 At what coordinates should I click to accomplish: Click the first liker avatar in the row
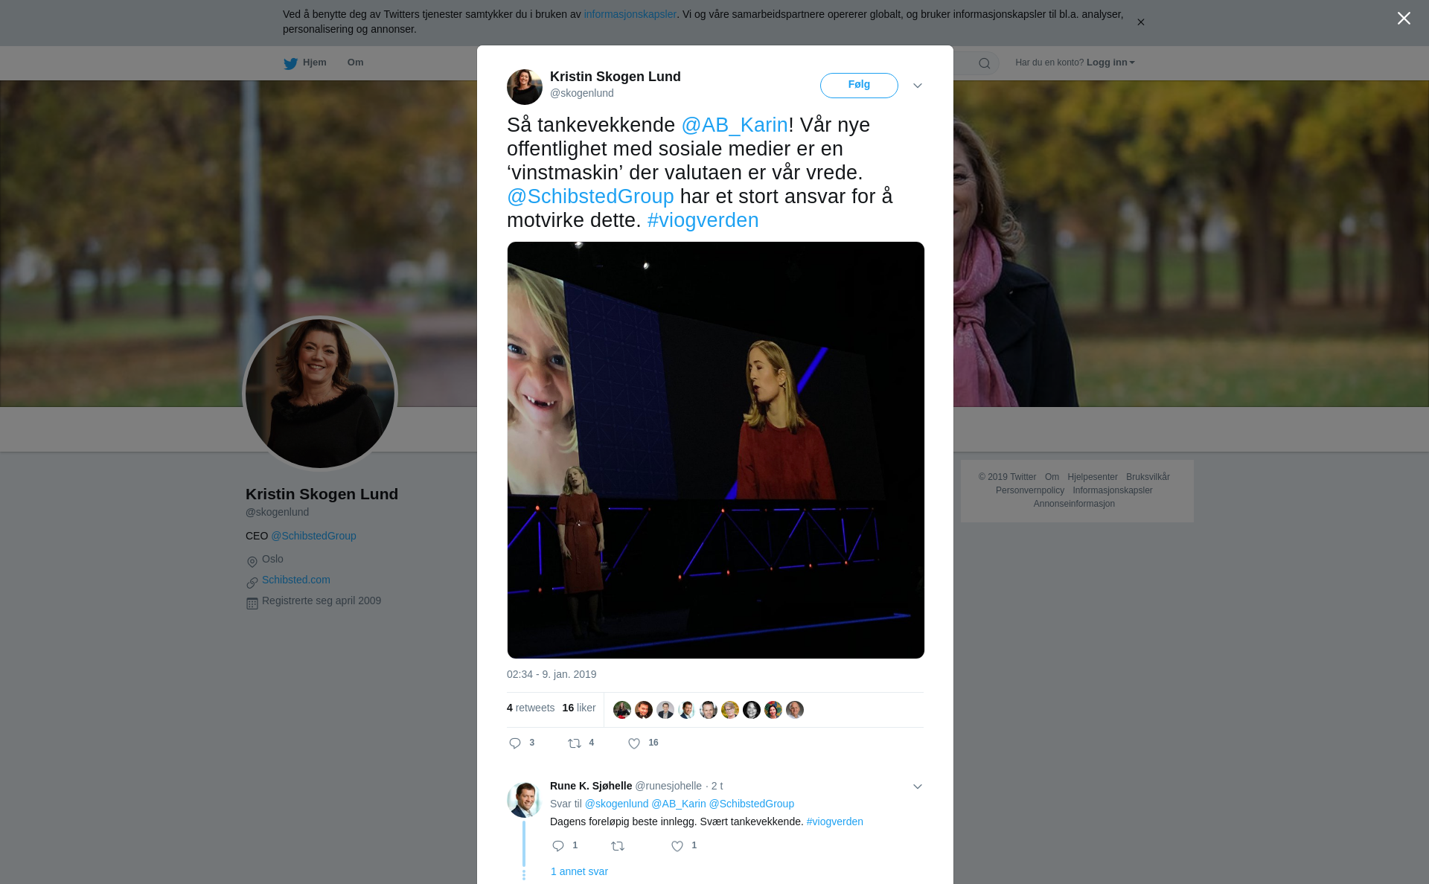622,710
